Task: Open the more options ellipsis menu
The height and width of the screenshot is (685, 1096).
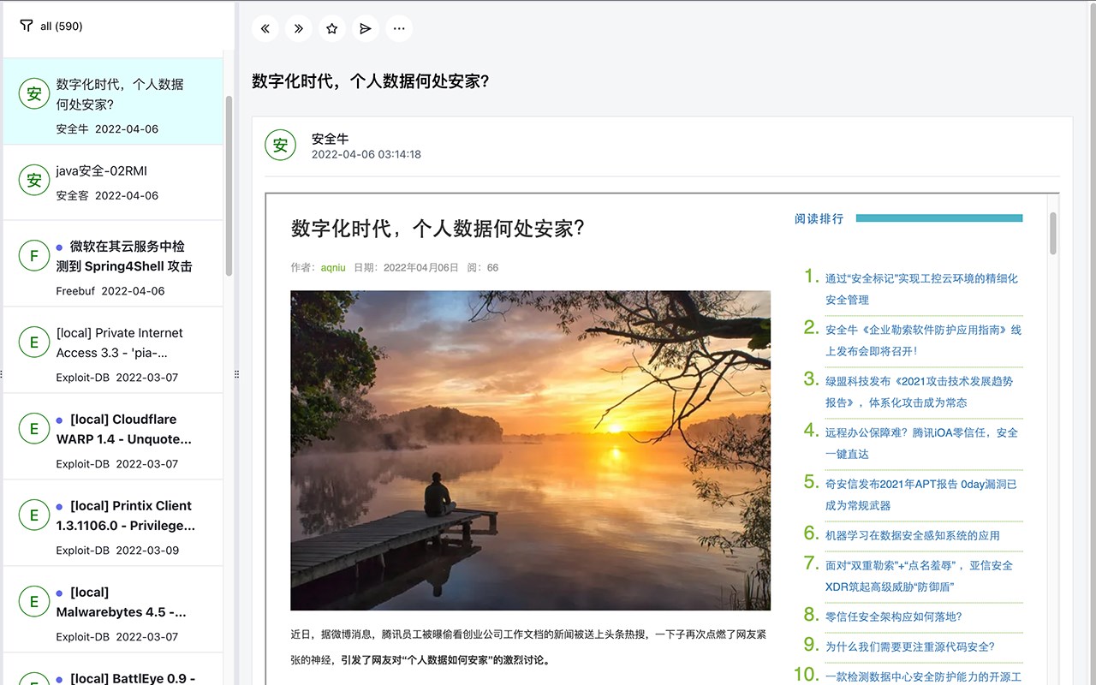Action: pyautogui.click(x=399, y=28)
